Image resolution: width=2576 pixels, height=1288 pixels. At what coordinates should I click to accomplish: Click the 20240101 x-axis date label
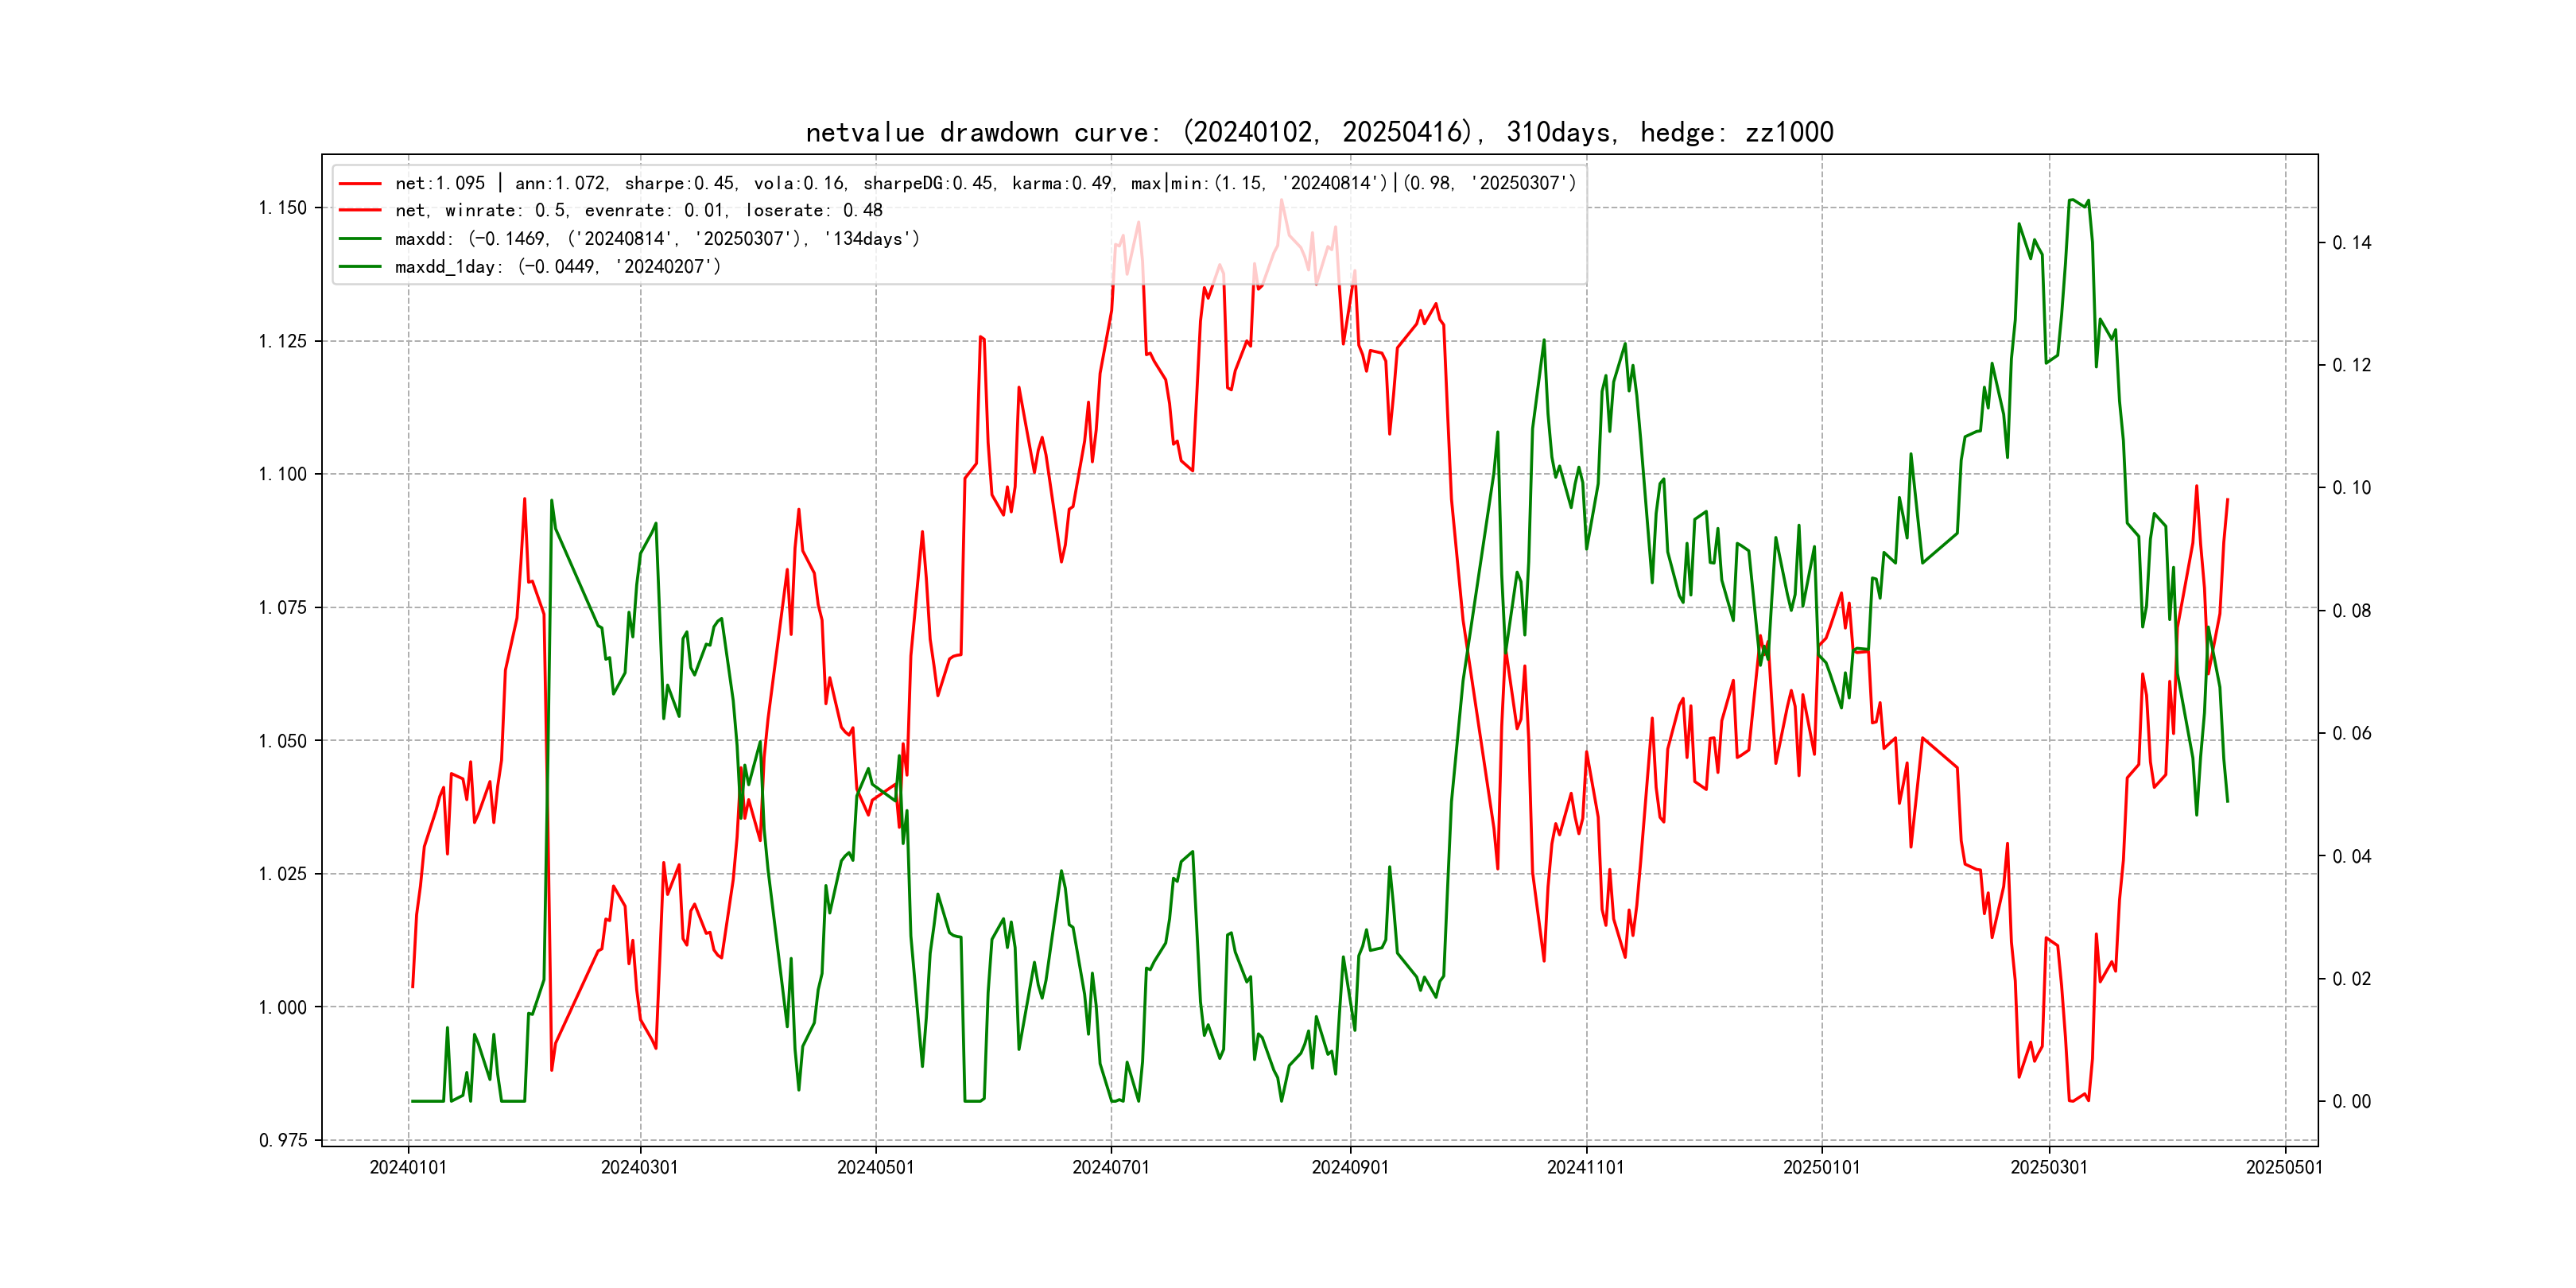[x=408, y=1168]
